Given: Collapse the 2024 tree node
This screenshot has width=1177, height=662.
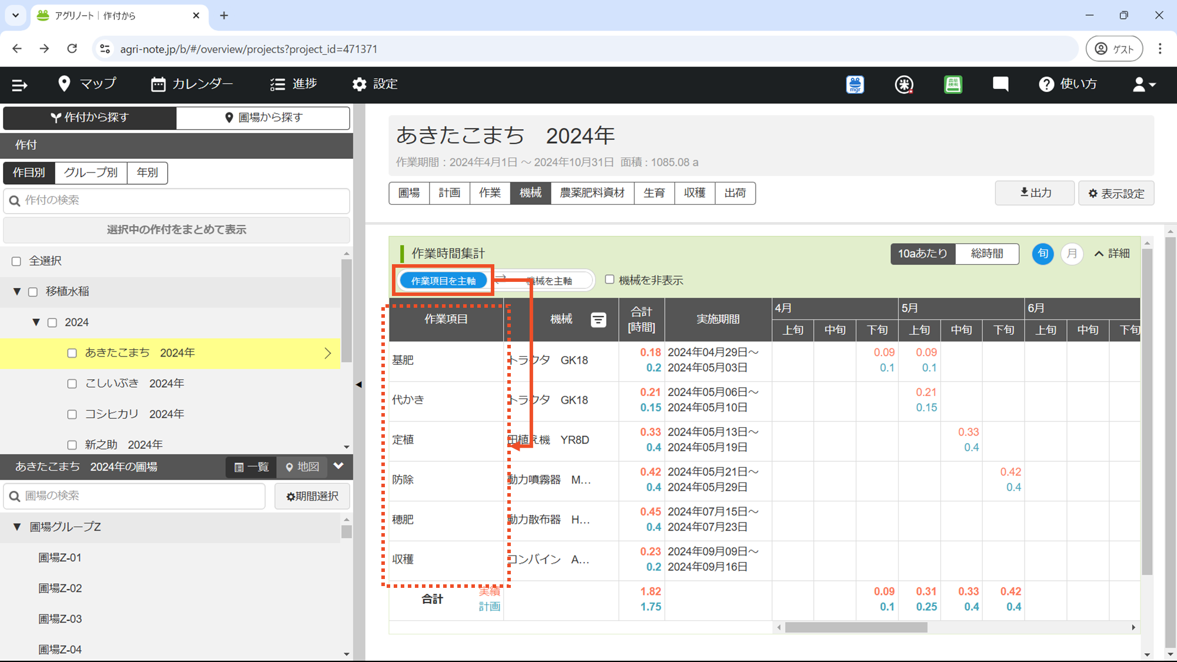Looking at the screenshot, I should (x=36, y=322).
